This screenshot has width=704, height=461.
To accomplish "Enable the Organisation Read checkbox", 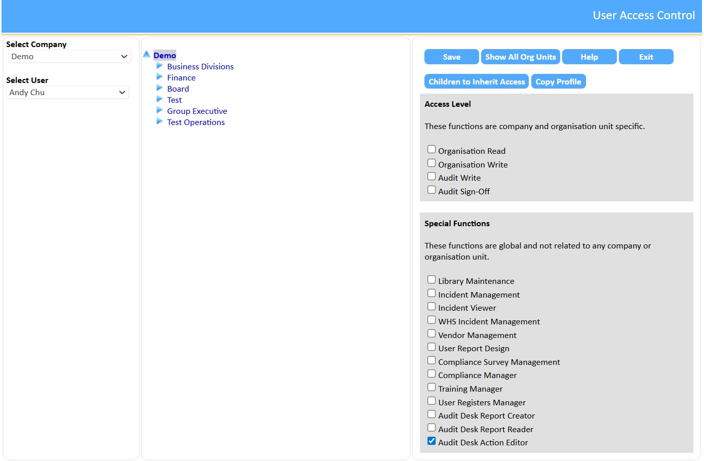I will (432, 150).
